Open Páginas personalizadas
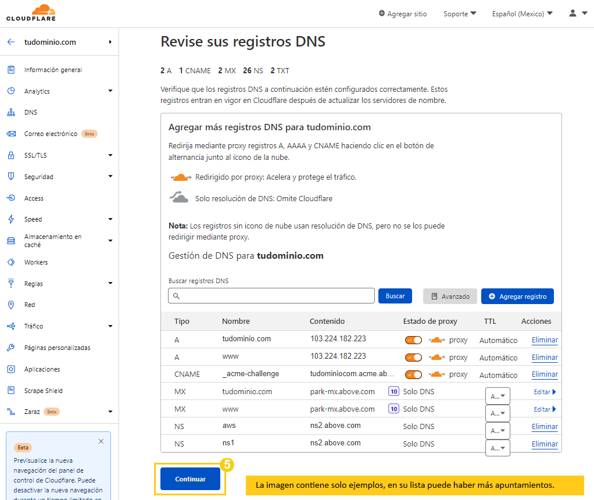The height and width of the screenshot is (500, 594). tap(57, 348)
